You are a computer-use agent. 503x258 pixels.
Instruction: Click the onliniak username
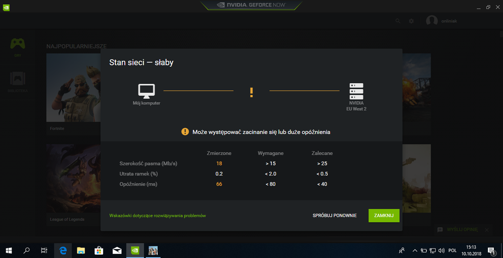449,21
